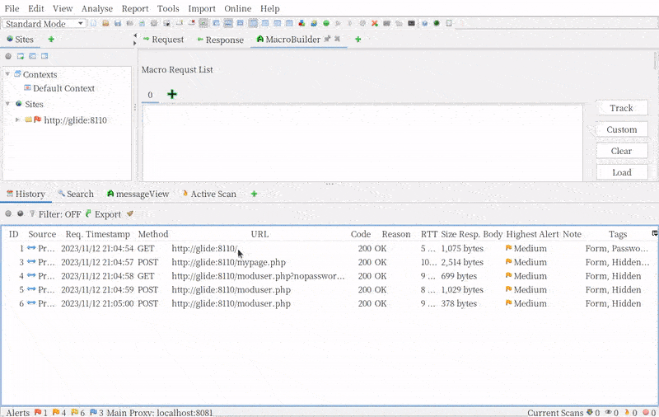Click the black console icon in toolbar
The height and width of the screenshot is (417, 659).
(411, 24)
